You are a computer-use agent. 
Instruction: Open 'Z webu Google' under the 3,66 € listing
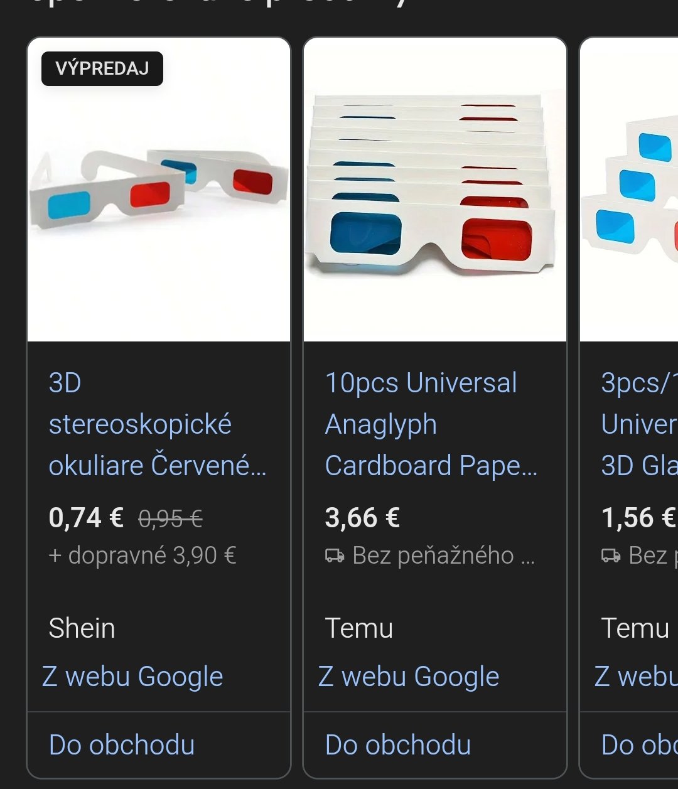tap(409, 677)
